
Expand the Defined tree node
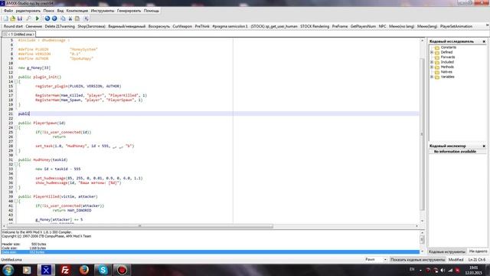(432, 52)
